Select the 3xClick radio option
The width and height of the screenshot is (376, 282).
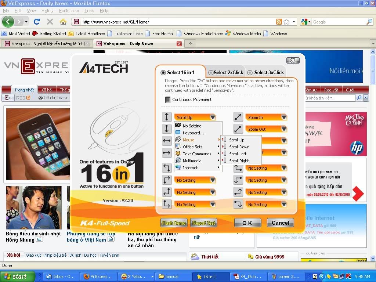pyautogui.click(x=250, y=72)
